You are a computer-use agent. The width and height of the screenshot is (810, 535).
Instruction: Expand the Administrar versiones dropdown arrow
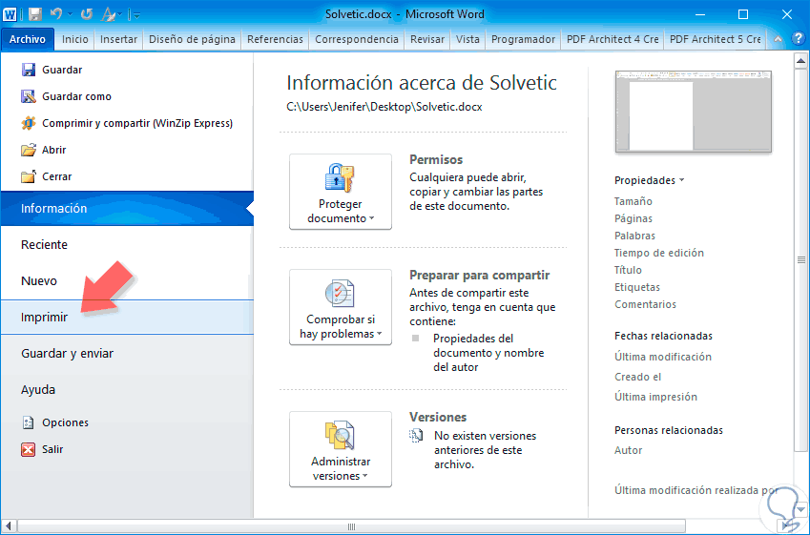tap(364, 477)
